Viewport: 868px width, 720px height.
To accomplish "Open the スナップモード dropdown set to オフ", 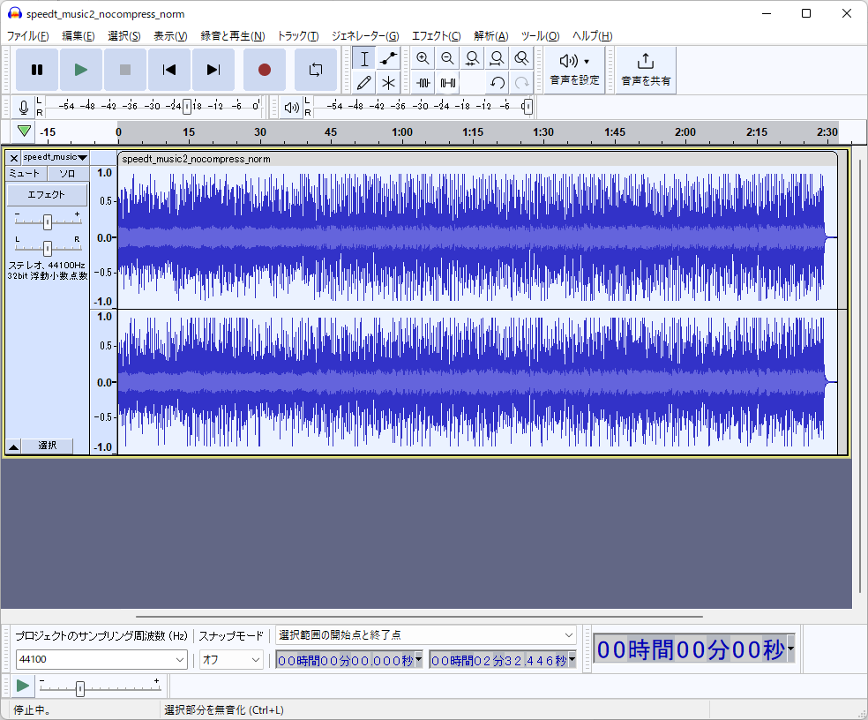I will pyautogui.click(x=256, y=660).
